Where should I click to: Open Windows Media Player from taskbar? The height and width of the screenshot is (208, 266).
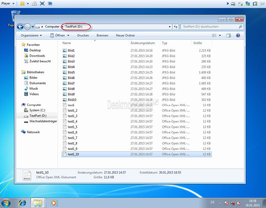coord(54,203)
